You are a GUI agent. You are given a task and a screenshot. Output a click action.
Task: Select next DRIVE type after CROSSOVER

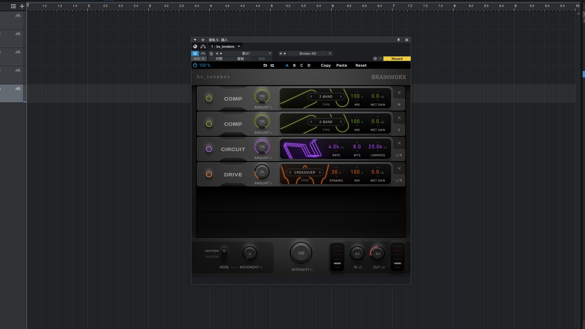[320, 172]
